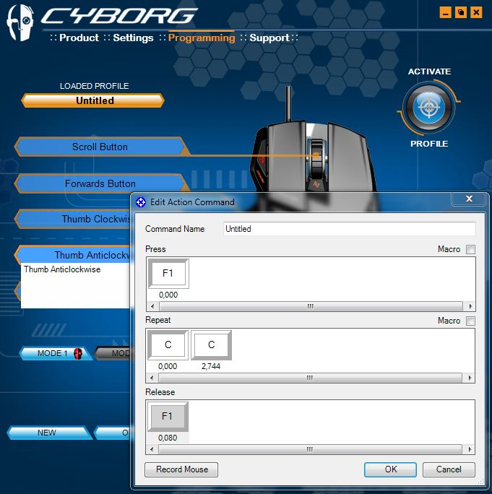The width and height of the screenshot is (492, 494).
Task: Switch to MODE 1 tab
Action: coord(53,353)
